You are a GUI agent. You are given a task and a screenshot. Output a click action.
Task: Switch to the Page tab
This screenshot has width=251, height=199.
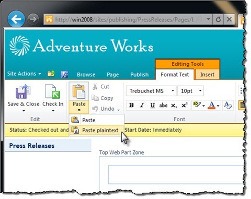(x=112, y=75)
